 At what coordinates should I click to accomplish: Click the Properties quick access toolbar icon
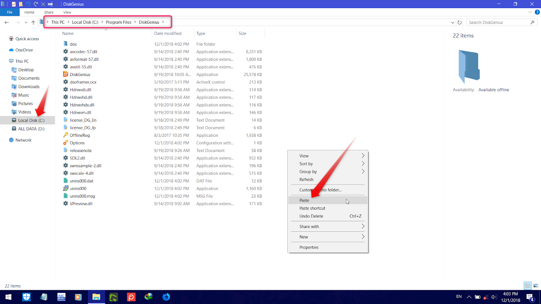coord(14,4)
